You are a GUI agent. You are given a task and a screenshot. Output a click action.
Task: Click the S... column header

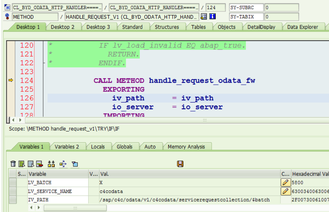pyautogui.click(x=21, y=174)
